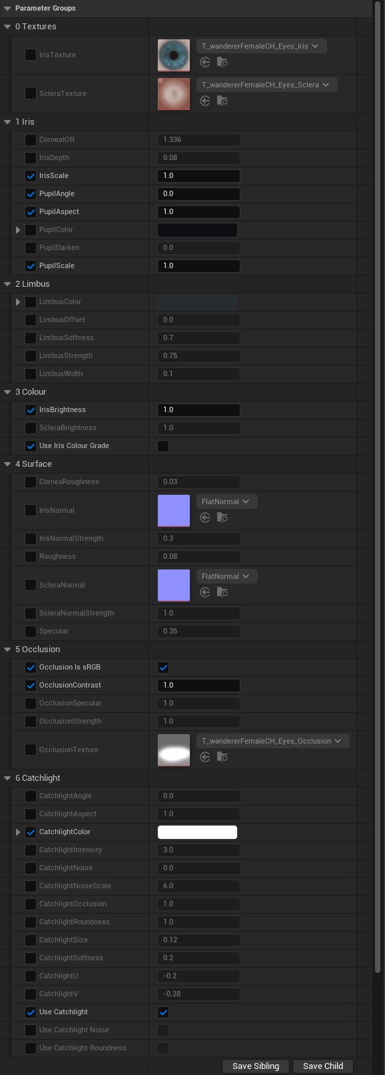Click the OcclusionContrast value field

click(x=198, y=686)
